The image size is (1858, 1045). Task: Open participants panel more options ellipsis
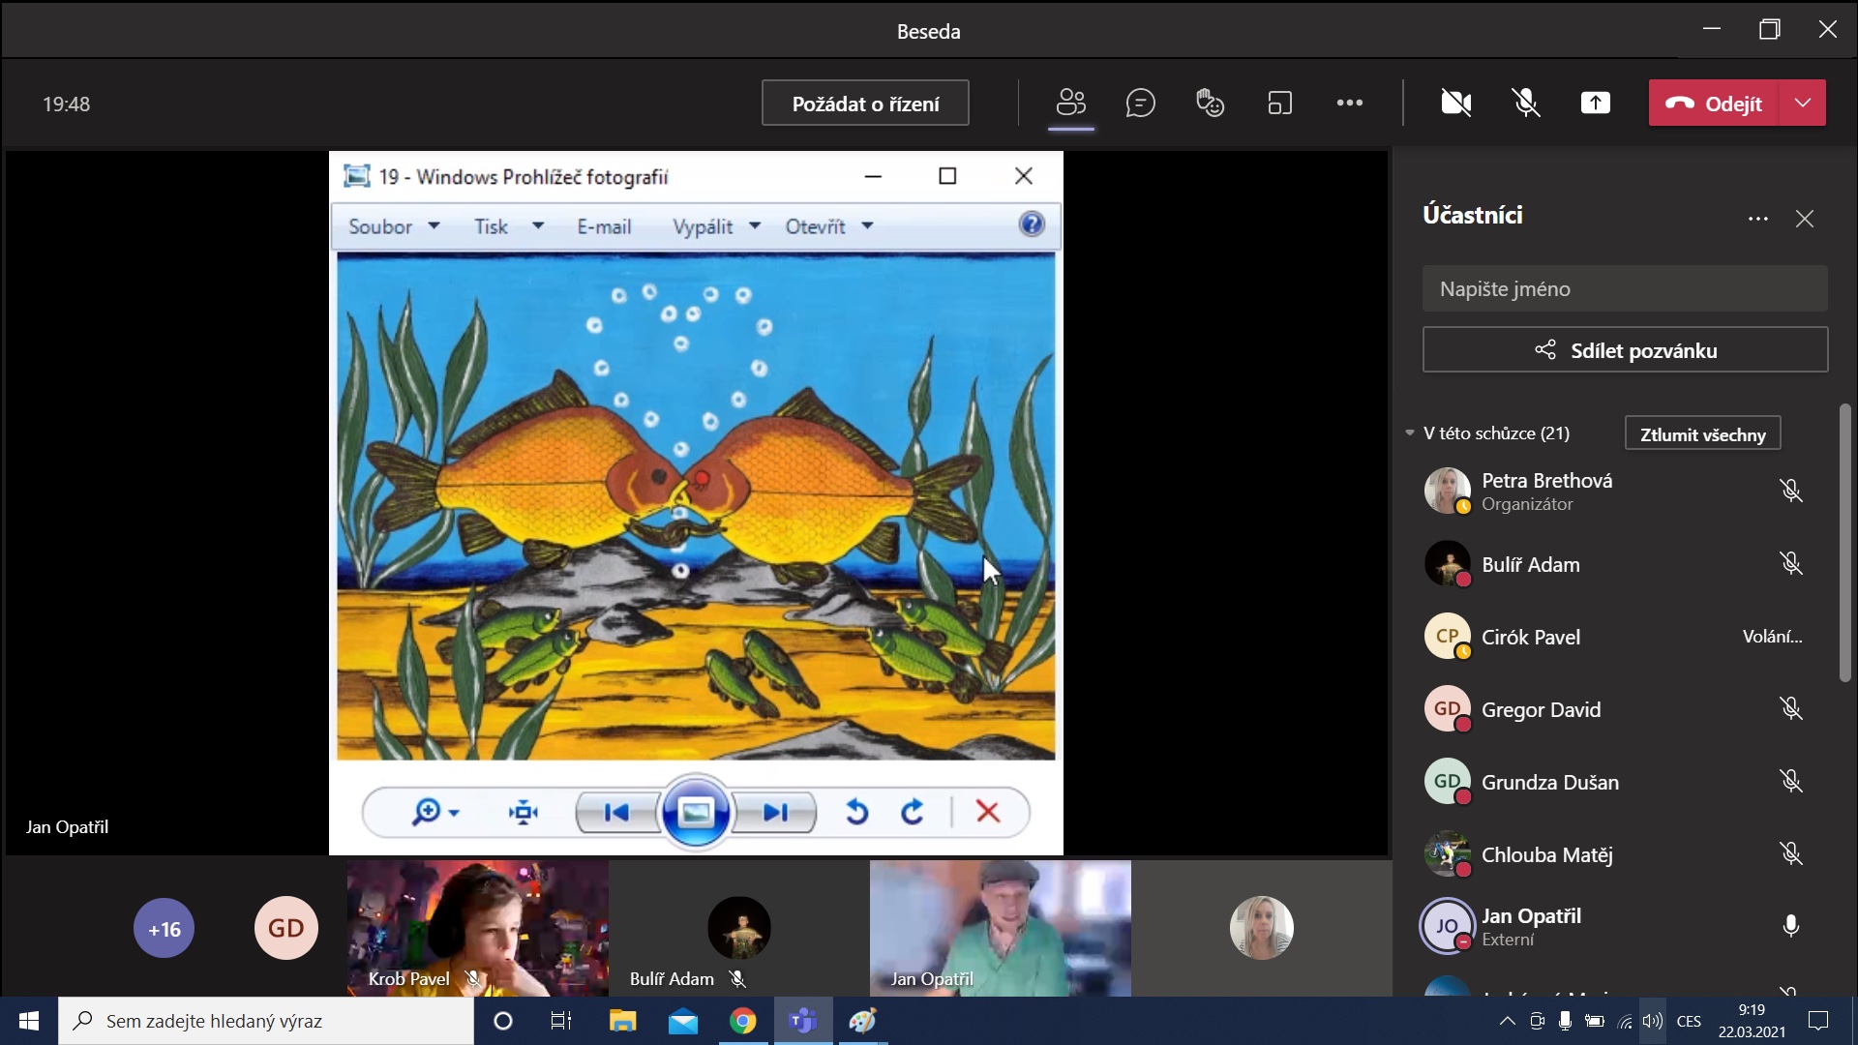1757,219
